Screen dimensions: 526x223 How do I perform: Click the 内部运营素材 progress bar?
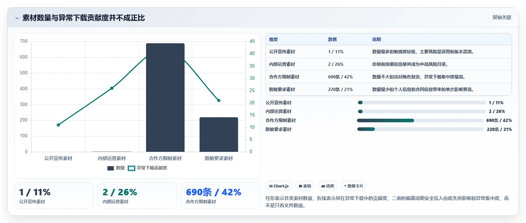(422, 111)
